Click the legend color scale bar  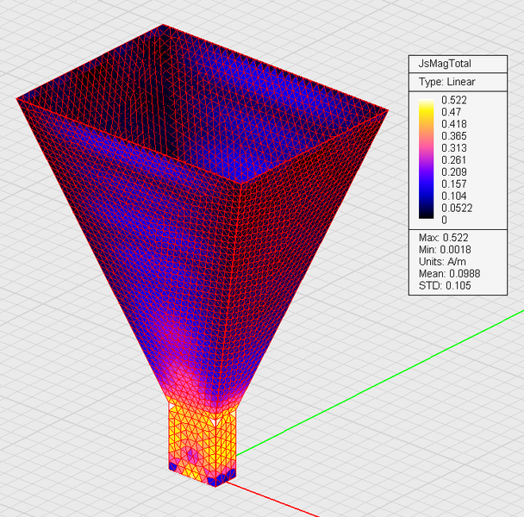427,160
